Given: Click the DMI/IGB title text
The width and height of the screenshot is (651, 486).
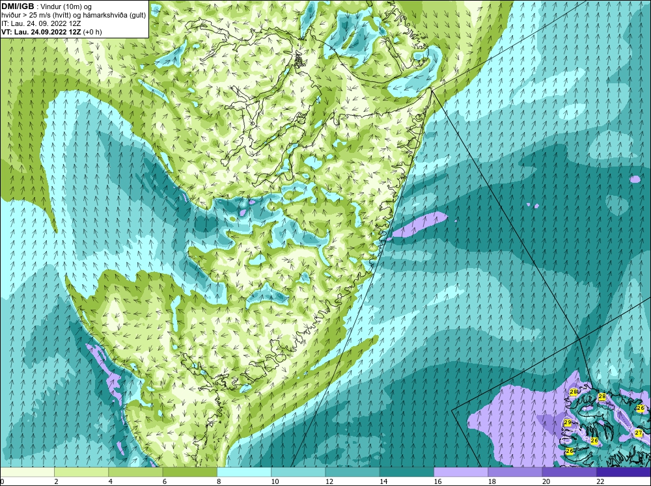Looking at the screenshot, I should (18, 7).
